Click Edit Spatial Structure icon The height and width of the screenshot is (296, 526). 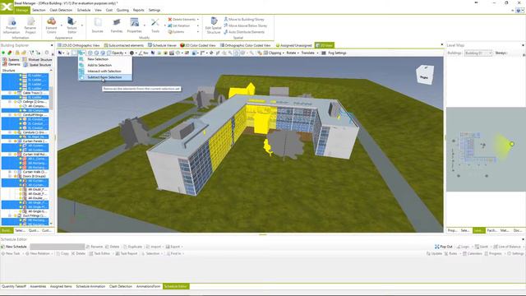(214, 25)
